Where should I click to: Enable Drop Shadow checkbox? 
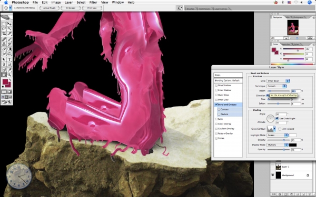[216, 86]
